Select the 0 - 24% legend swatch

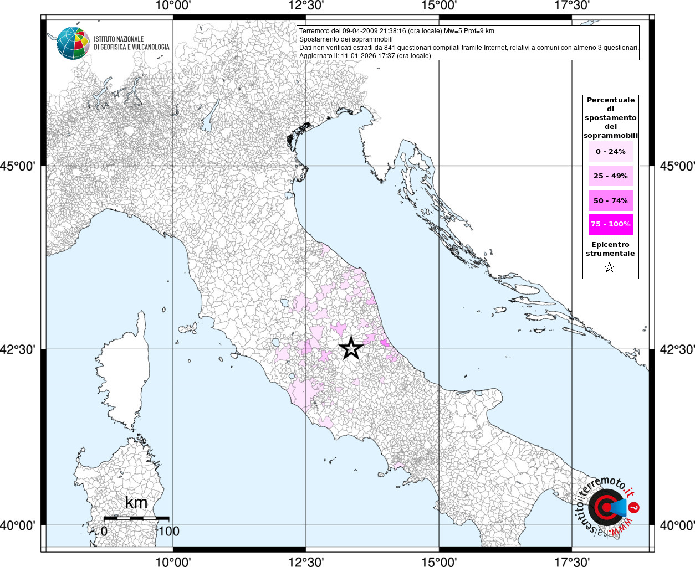tap(611, 151)
